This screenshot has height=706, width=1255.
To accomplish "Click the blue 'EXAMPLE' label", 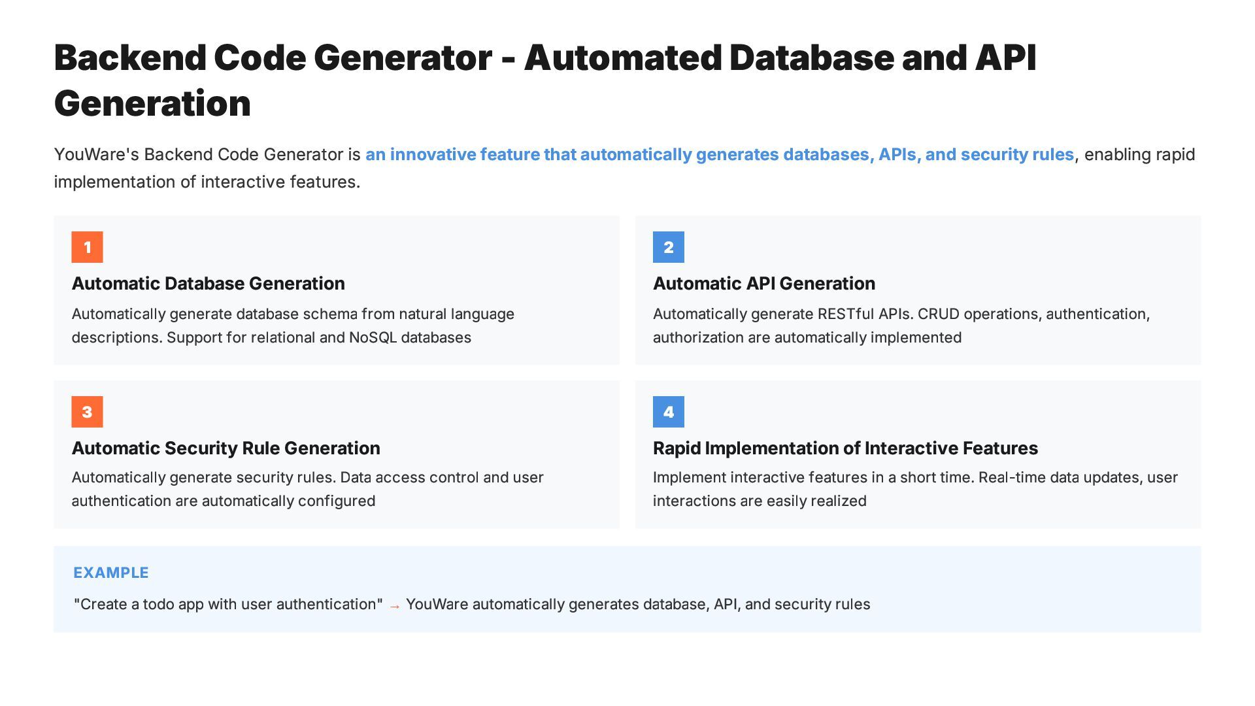I will pos(111,573).
